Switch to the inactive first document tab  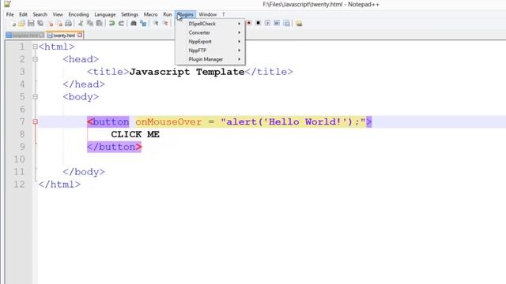coord(25,35)
